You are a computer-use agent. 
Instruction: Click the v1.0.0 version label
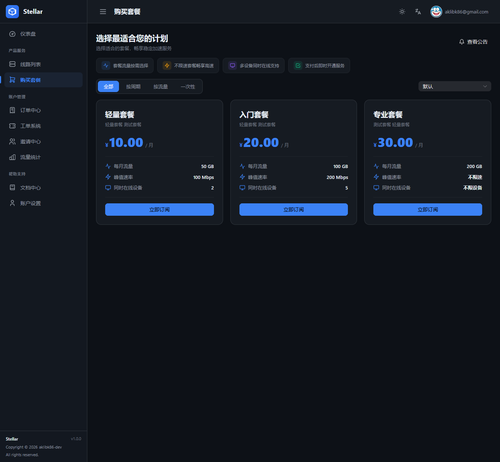point(76,439)
